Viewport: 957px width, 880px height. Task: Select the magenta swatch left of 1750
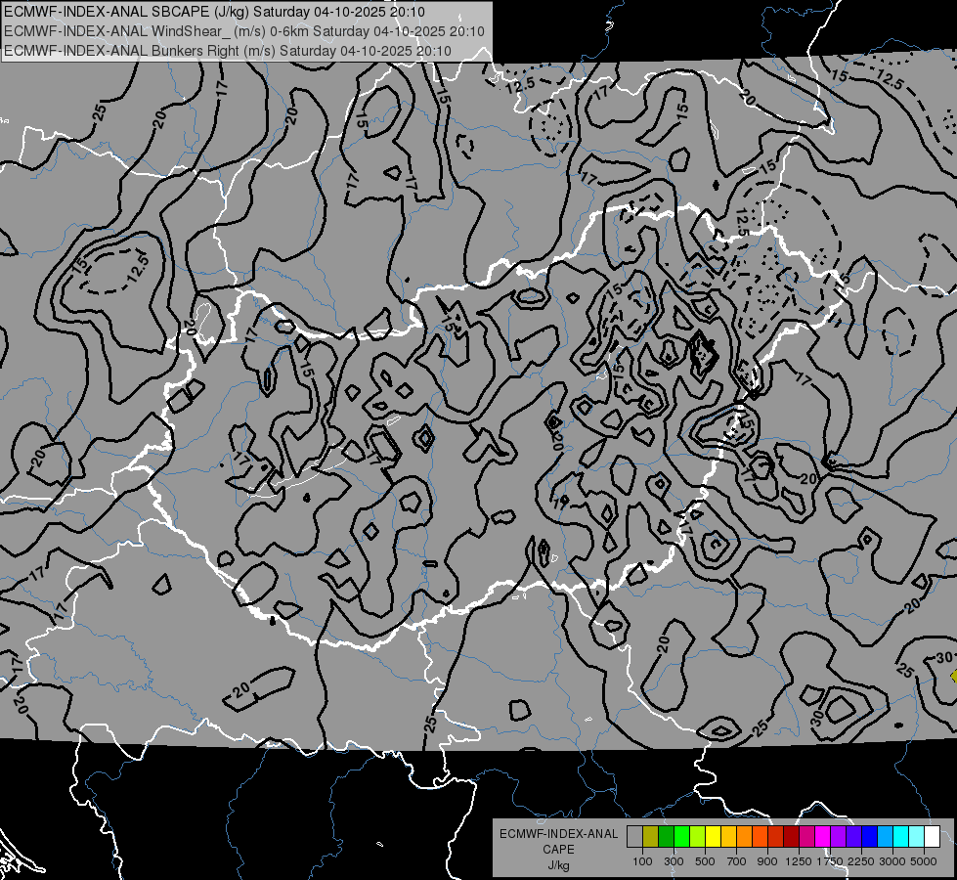pyautogui.click(x=823, y=837)
